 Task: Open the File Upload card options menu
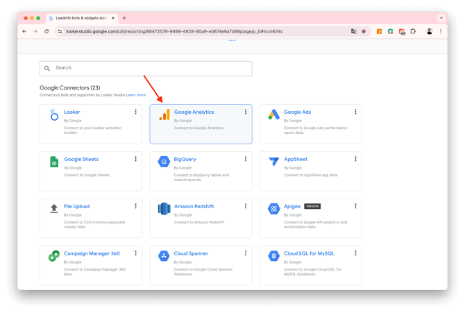click(x=135, y=206)
